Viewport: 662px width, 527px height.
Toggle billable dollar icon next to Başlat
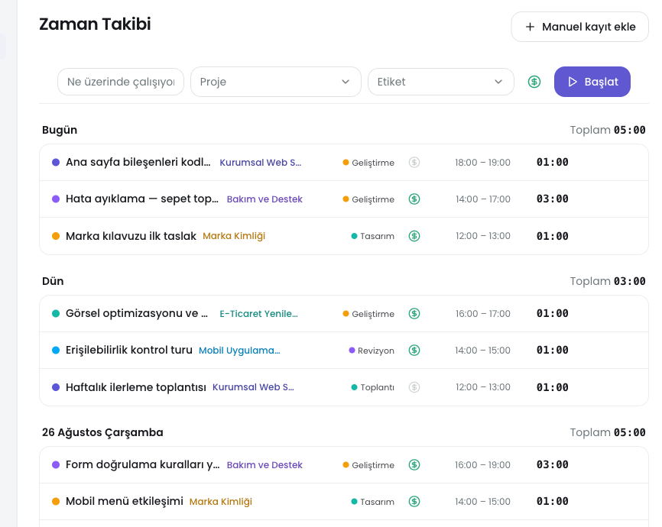coord(534,82)
